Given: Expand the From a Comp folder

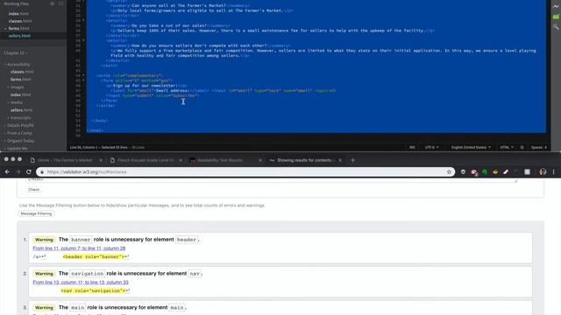Looking at the screenshot, I should tap(18, 133).
